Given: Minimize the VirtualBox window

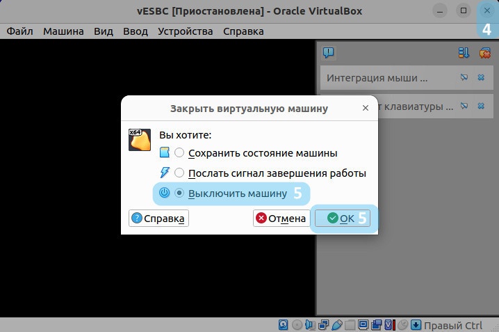Looking at the screenshot, I should click(440, 11).
